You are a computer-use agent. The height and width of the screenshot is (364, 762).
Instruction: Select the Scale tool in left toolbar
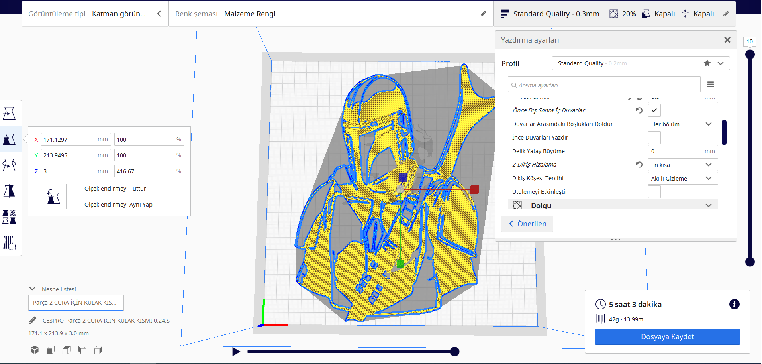pos(9,139)
